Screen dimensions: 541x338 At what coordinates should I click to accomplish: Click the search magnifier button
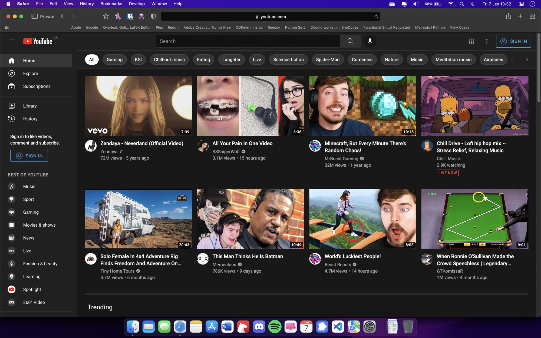coord(350,41)
